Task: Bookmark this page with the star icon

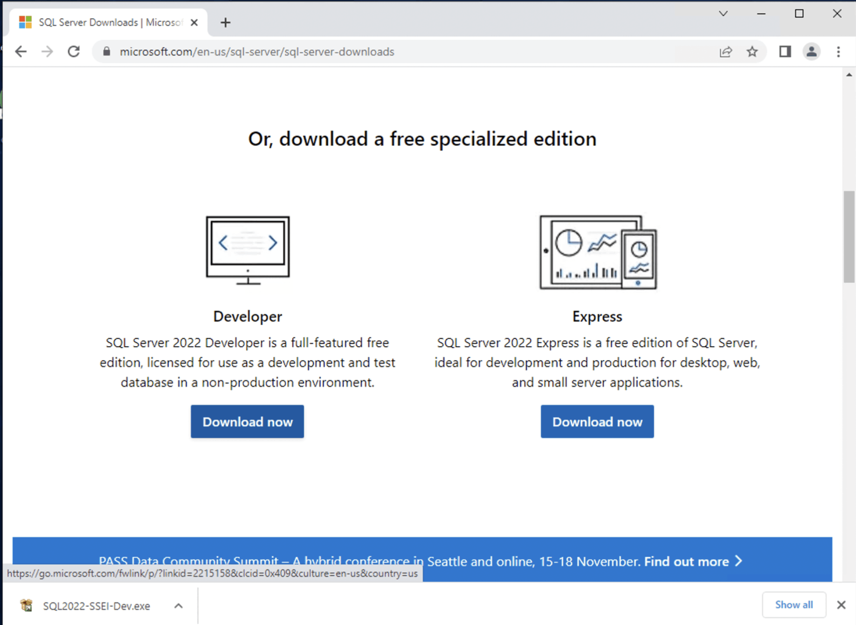Action: point(752,52)
